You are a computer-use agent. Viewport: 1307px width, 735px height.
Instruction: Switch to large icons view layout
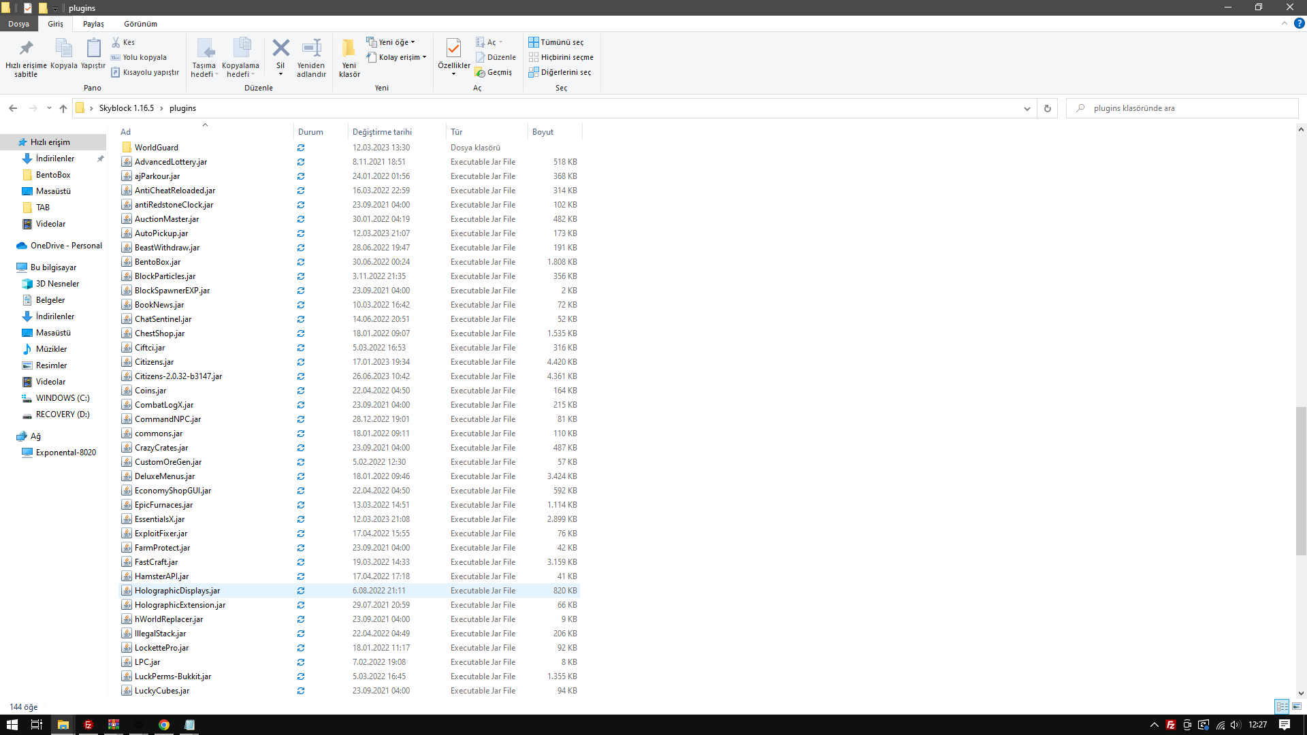1297,706
